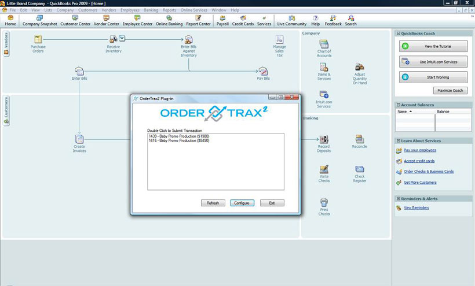The image size is (475, 286).
Task: Open Company Snapshot from toolbar
Action: click(39, 21)
